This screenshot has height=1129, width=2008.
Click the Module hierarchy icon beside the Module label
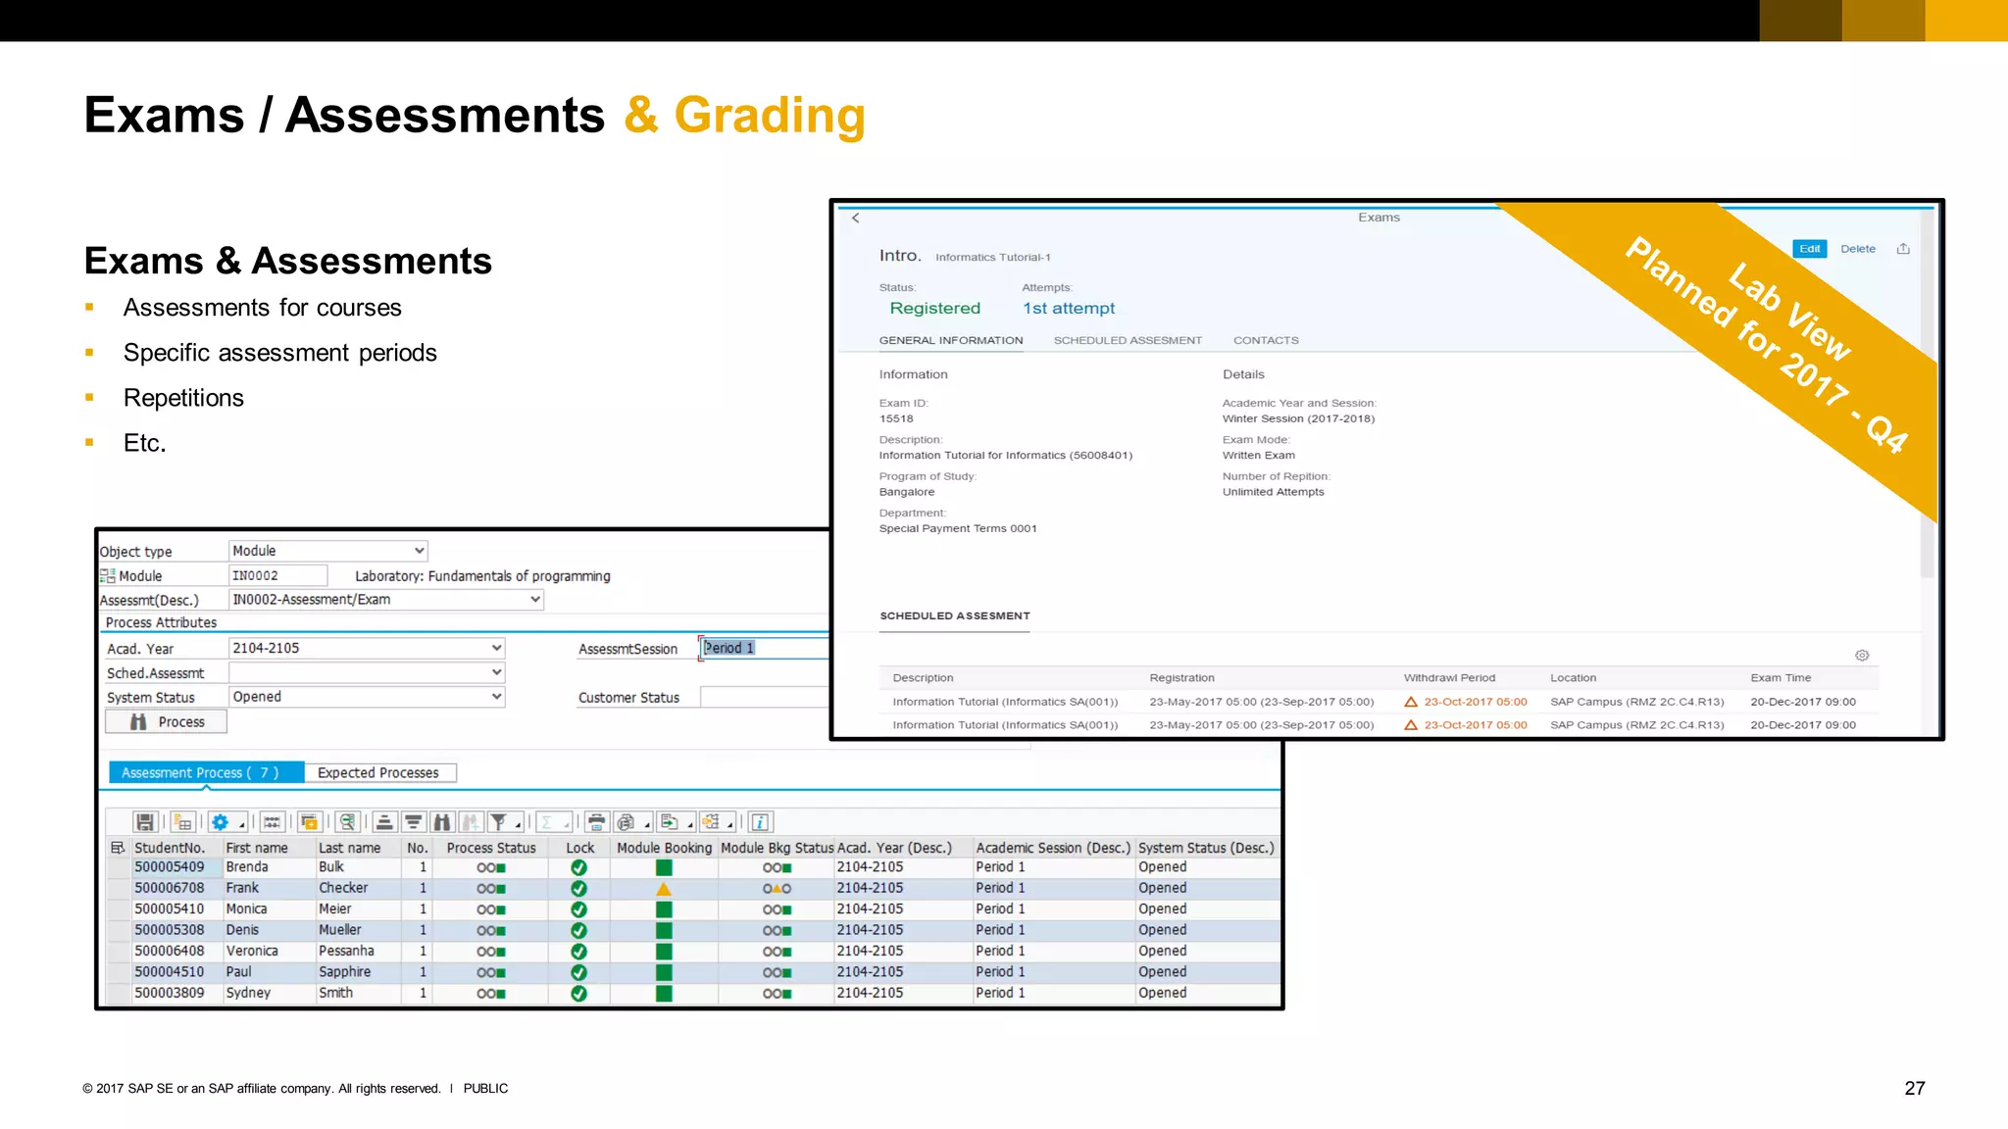pyautogui.click(x=108, y=576)
